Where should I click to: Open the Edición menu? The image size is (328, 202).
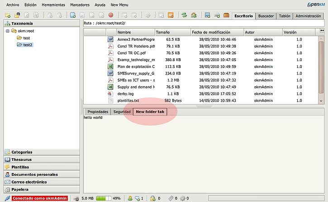point(30,5)
